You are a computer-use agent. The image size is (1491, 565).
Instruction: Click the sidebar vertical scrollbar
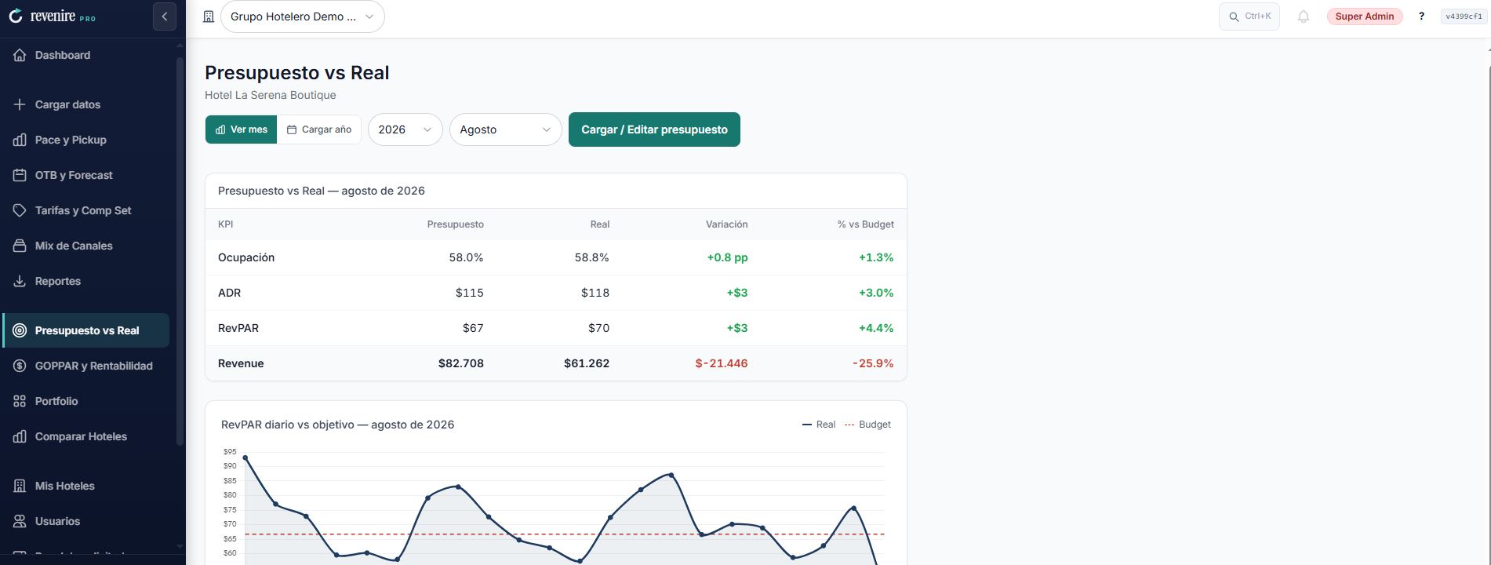pyautogui.click(x=180, y=251)
